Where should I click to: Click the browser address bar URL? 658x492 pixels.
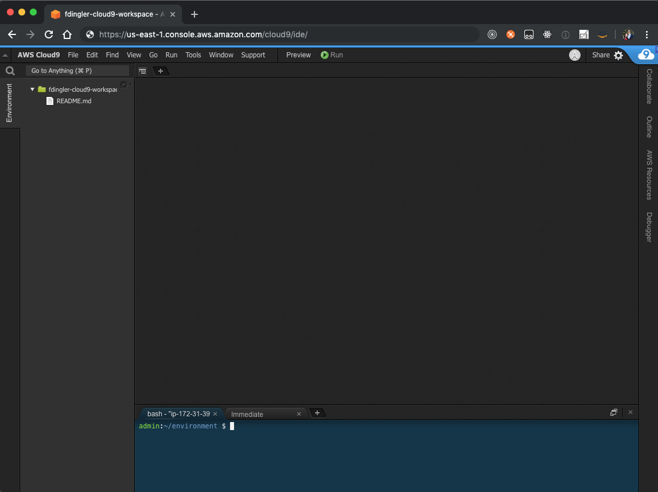click(x=204, y=34)
